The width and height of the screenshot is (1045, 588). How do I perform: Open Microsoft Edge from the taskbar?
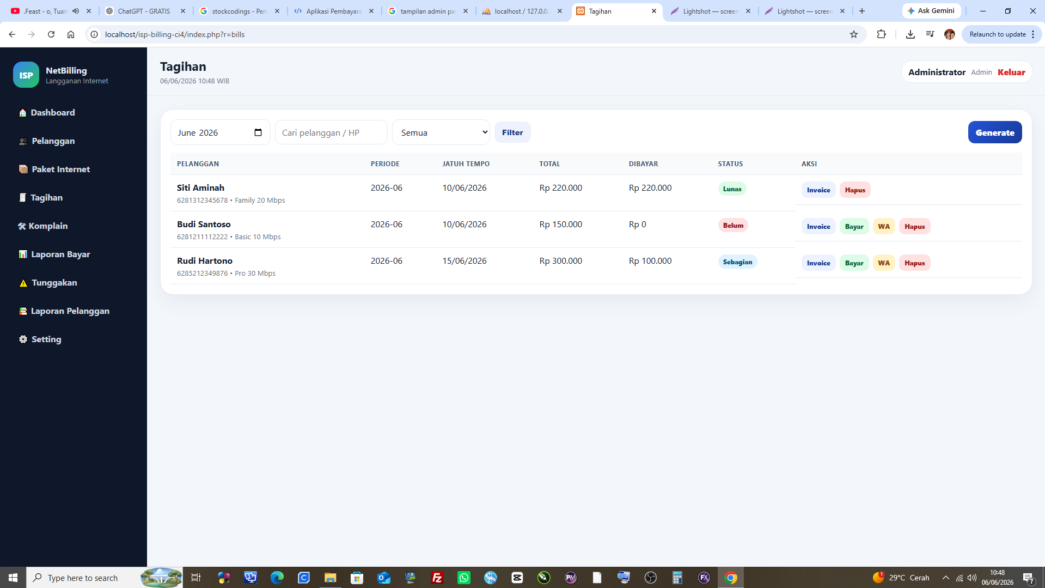point(277,578)
